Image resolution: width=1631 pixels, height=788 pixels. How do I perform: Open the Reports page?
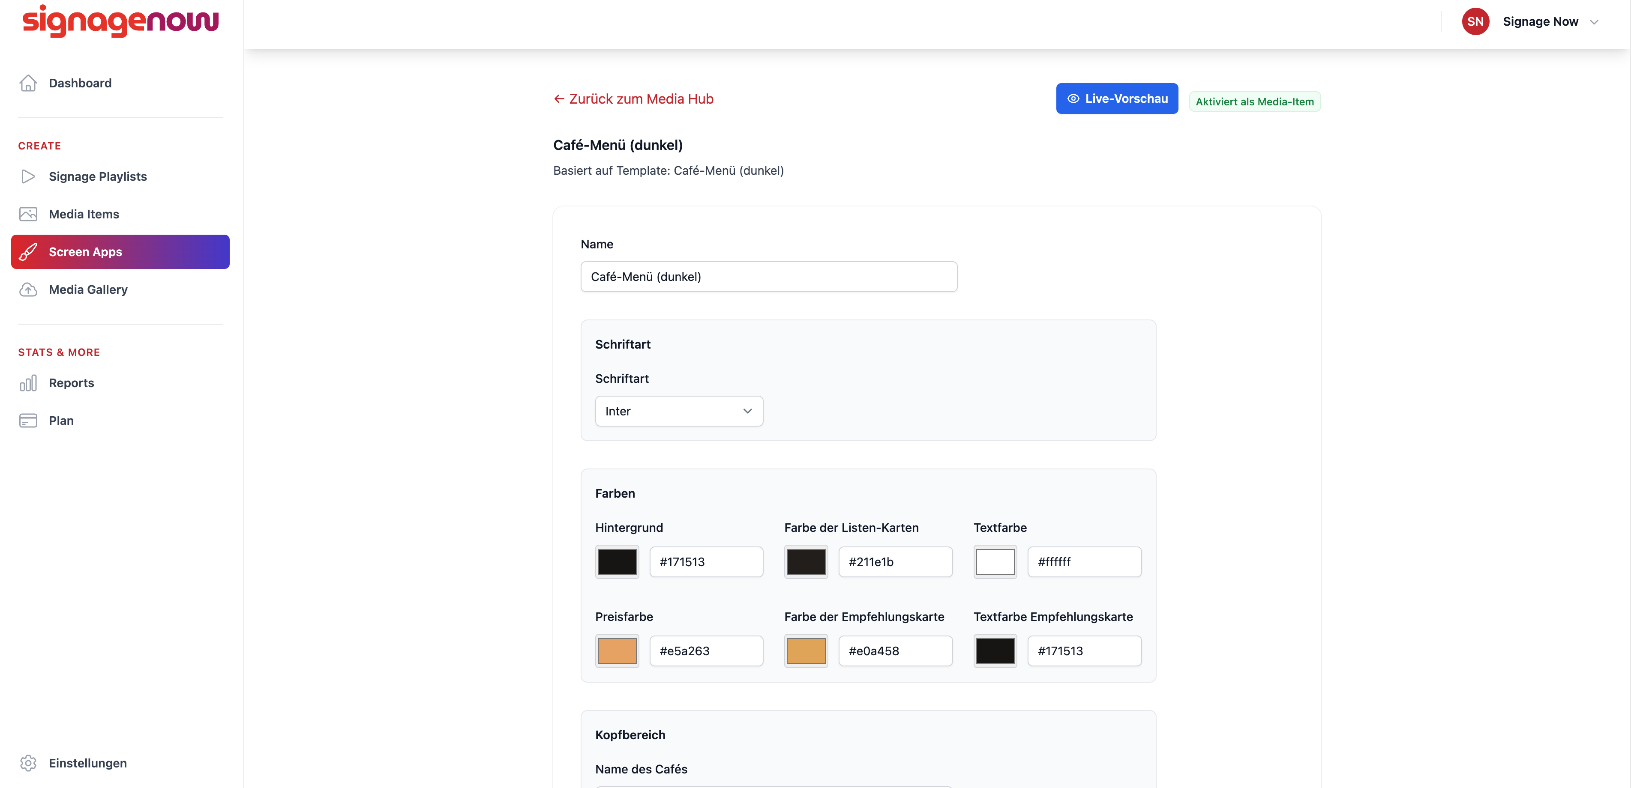click(x=120, y=383)
